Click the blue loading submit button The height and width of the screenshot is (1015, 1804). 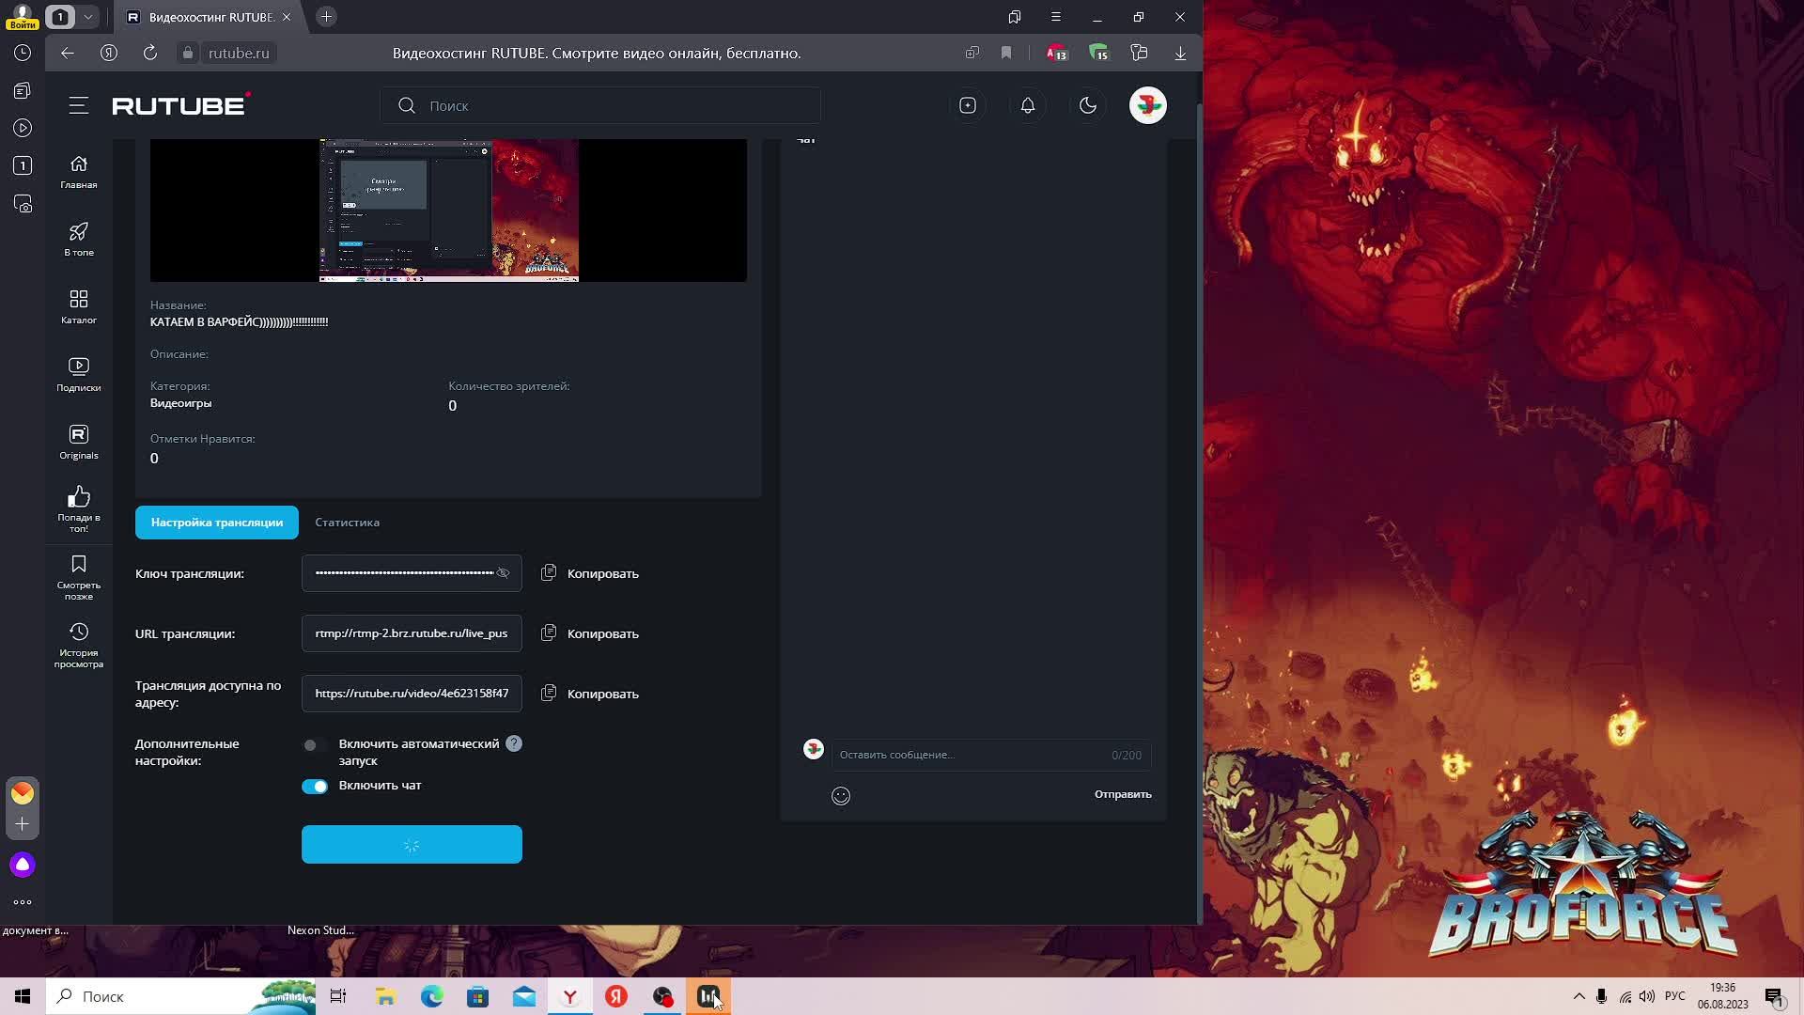(x=412, y=845)
